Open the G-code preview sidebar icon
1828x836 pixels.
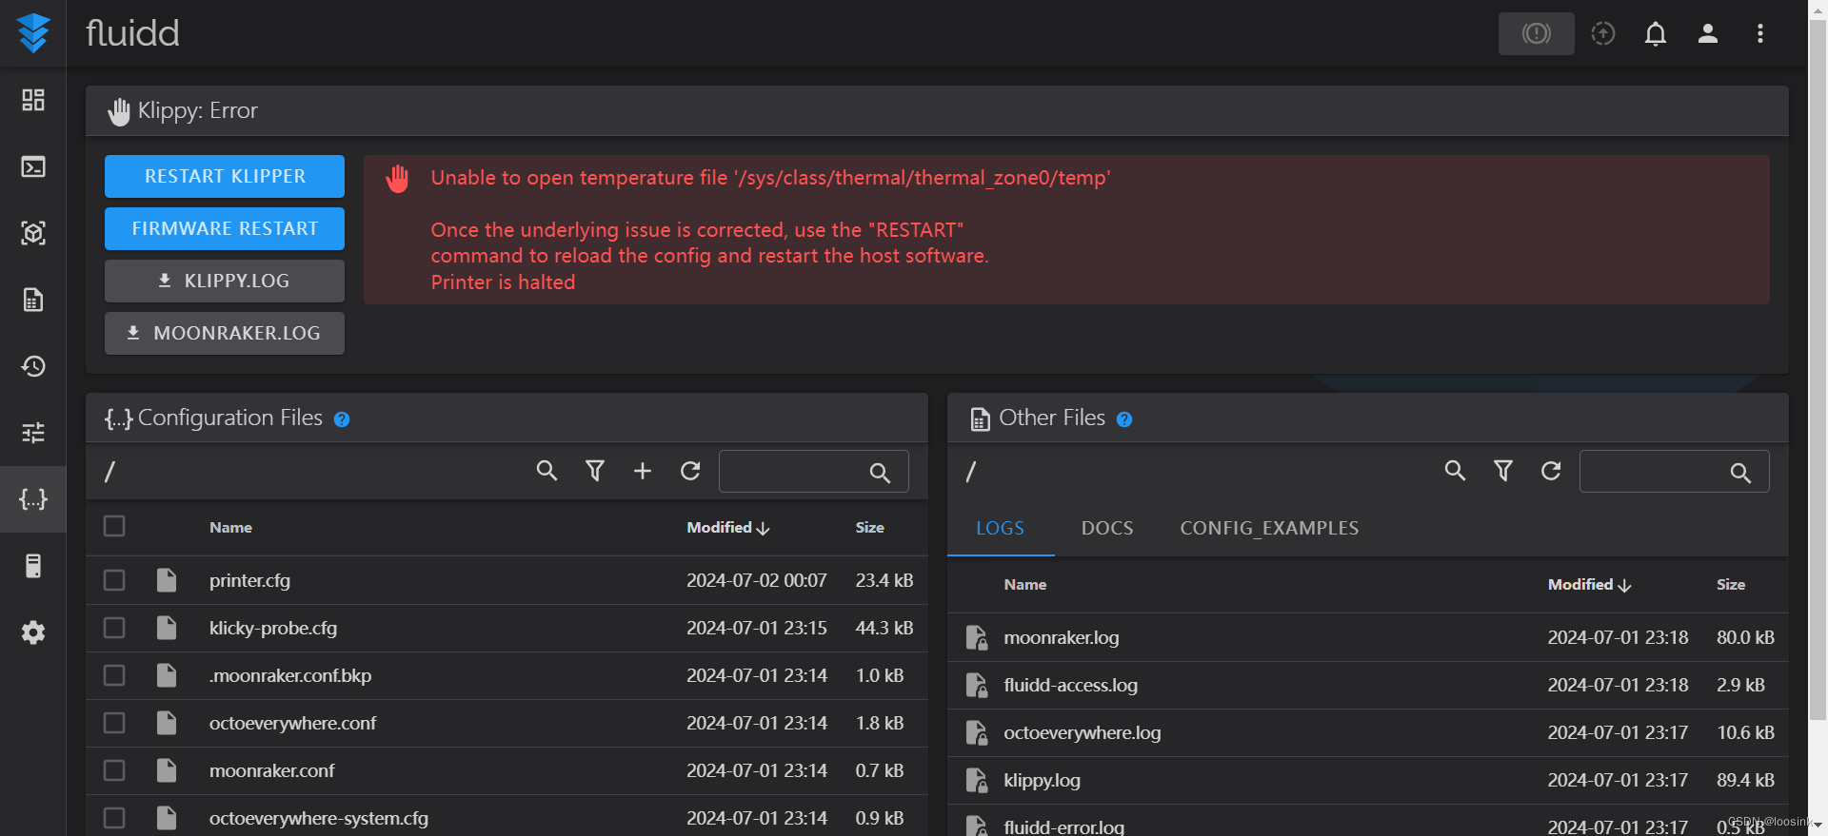coord(33,233)
